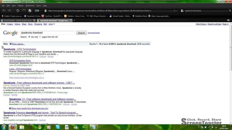The width and height of the screenshot is (232, 130).
Task: Click the Firefox reload page icon
Action: (18, 11)
